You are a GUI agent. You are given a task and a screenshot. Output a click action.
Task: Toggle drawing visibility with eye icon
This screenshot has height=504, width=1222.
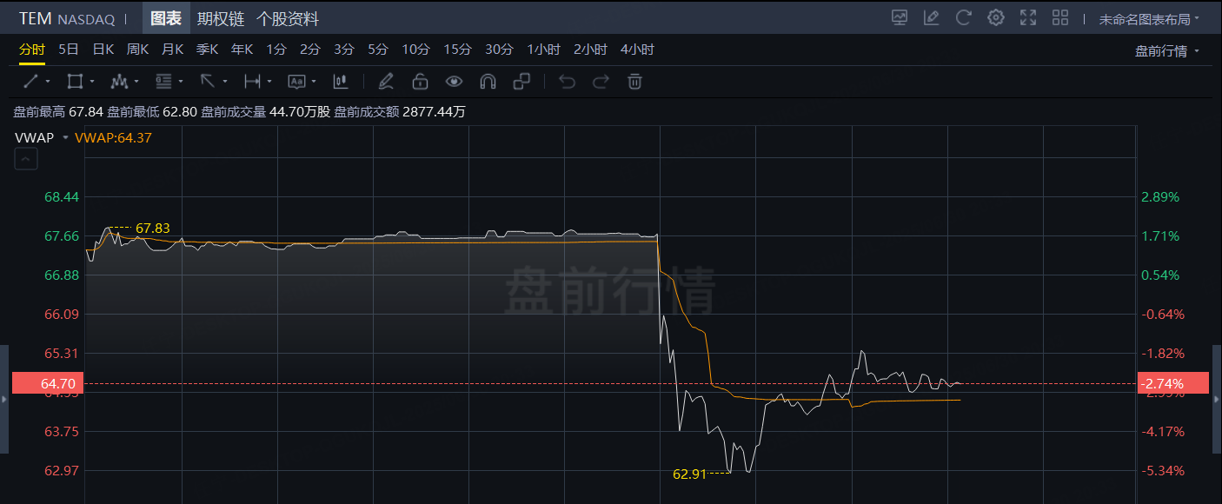[454, 82]
